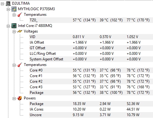Select the IA Offset row

click(x=91, y=42)
